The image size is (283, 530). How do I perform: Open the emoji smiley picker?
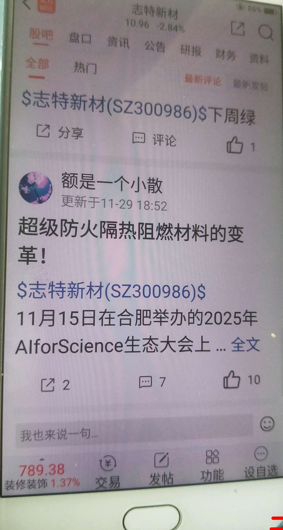pos(267,424)
